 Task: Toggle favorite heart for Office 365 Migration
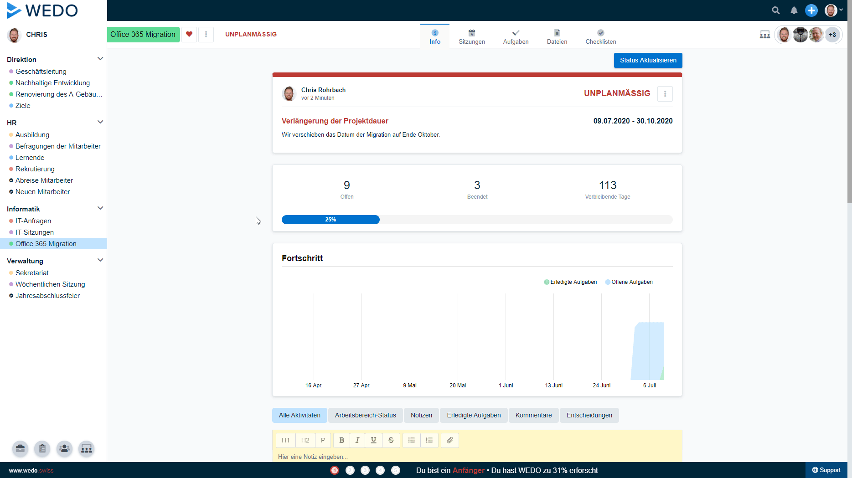pyautogui.click(x=189, y=34)
